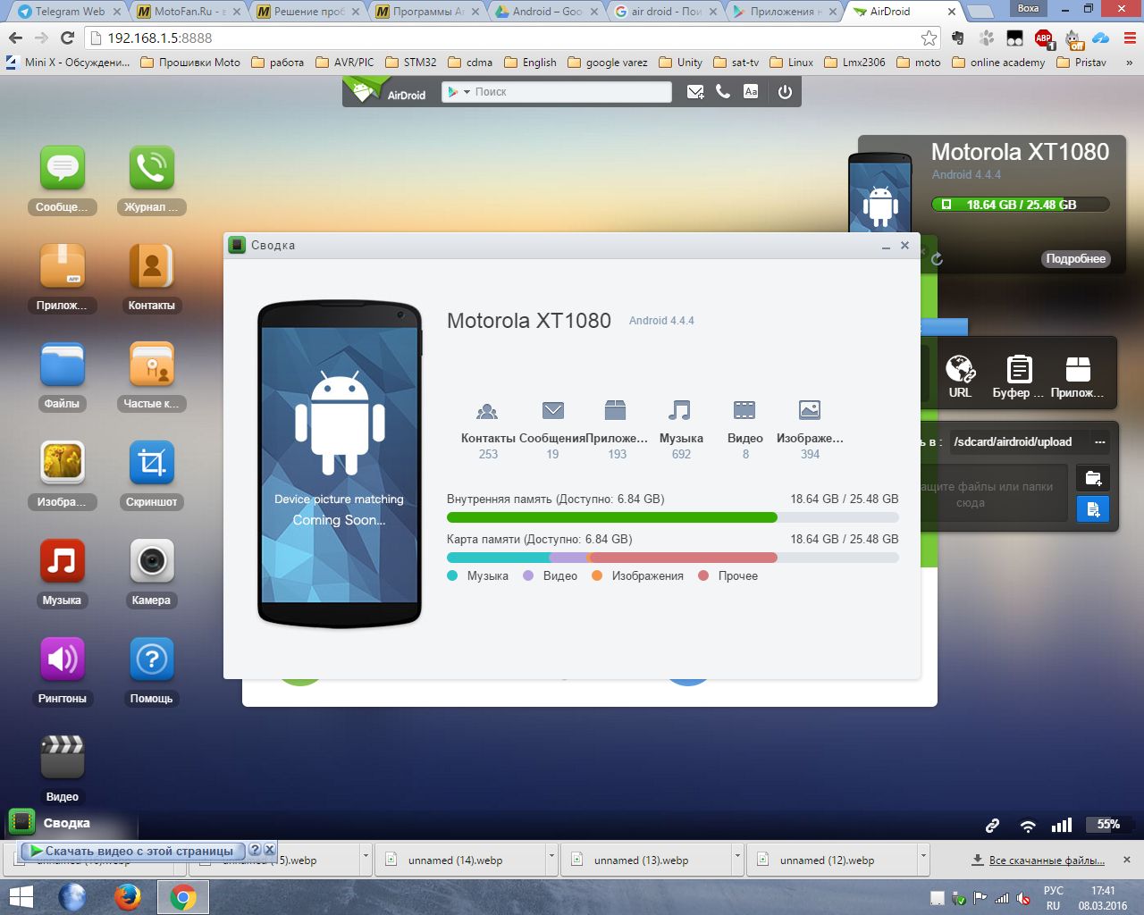Image resolution: width=1144 pixels, height=915 pixels.
Task: Open the STM32 bookmarks folder
Action: pyautogui.click(x=411, y=63)
